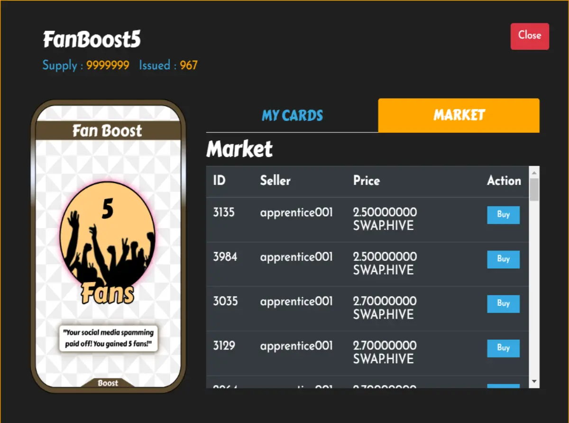The image size is (569, 423).
Task: Click ID cell 3984
Action: pyautogui.click(x=225, y=257)
